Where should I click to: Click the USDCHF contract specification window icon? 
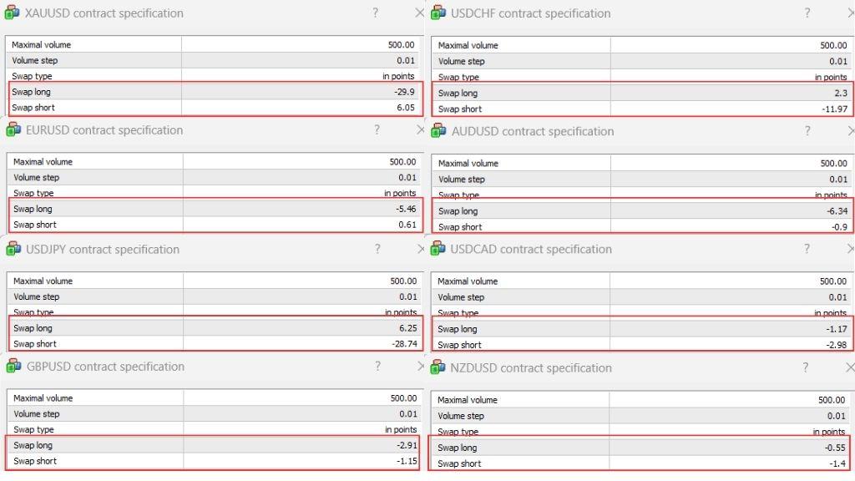tap(438, 13)
